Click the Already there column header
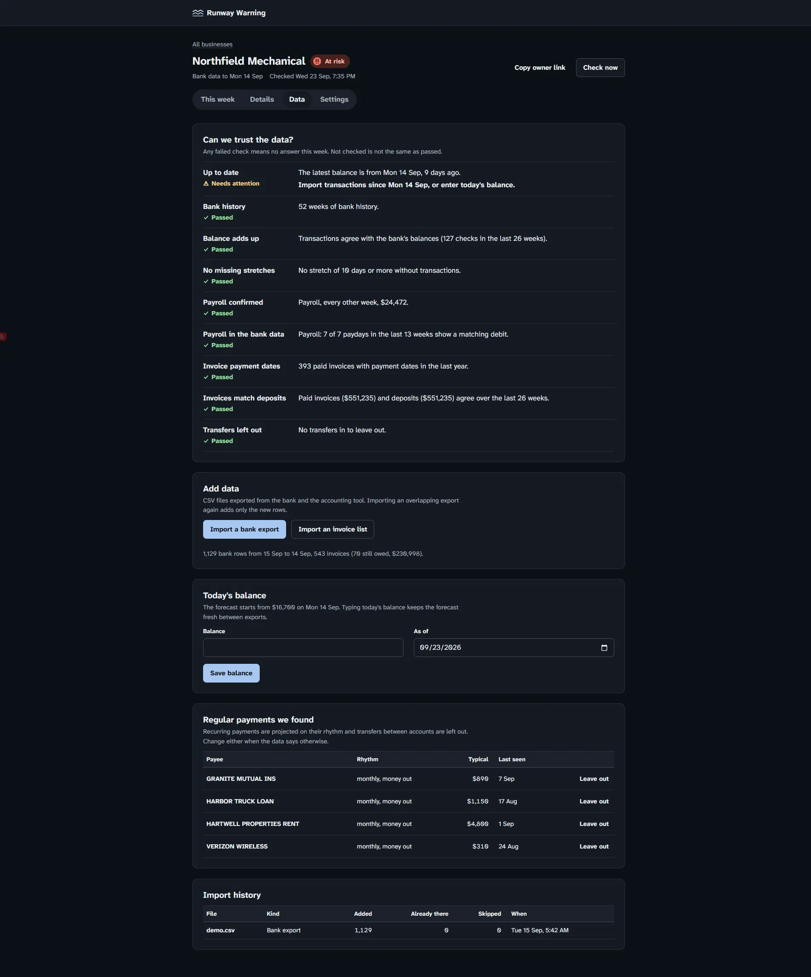This screenshot has width=811, height=977. 429,914
